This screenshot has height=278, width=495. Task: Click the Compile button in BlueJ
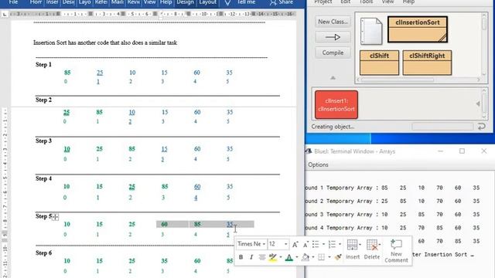pyautogui.click(x=333, y=53)
